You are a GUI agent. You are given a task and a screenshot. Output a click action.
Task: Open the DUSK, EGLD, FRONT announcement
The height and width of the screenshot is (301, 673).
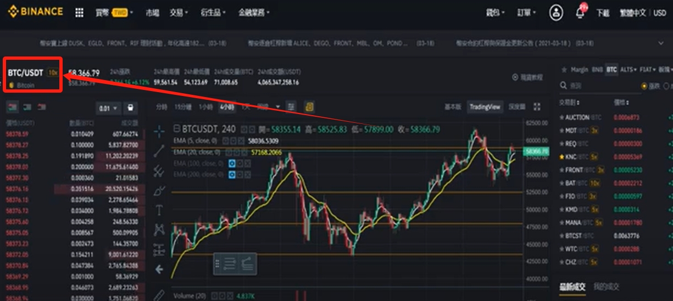tap(134, 43)
